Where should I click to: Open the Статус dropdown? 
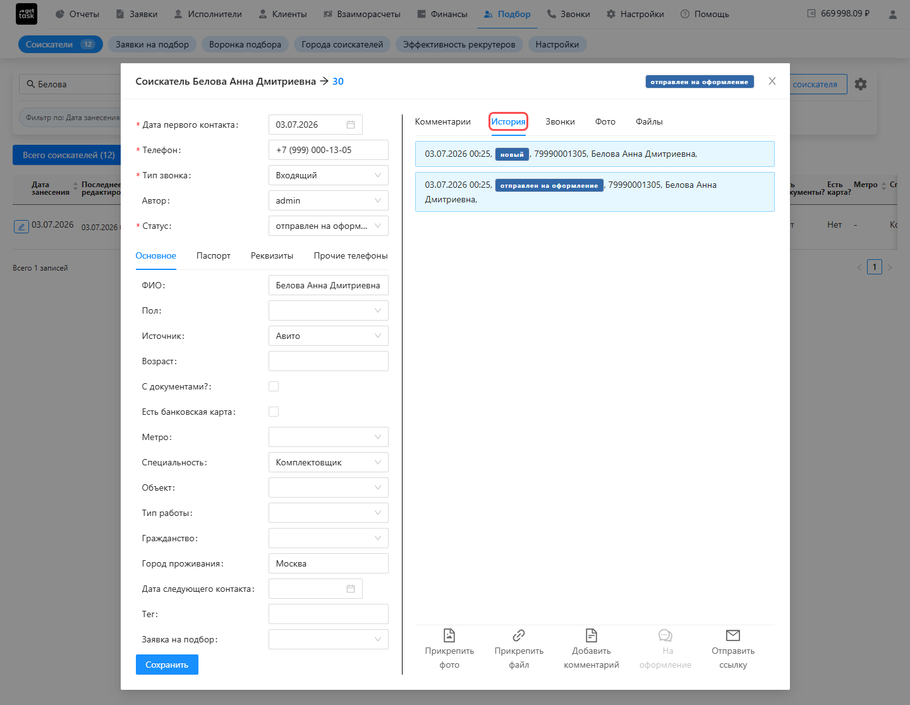[329, 226]
